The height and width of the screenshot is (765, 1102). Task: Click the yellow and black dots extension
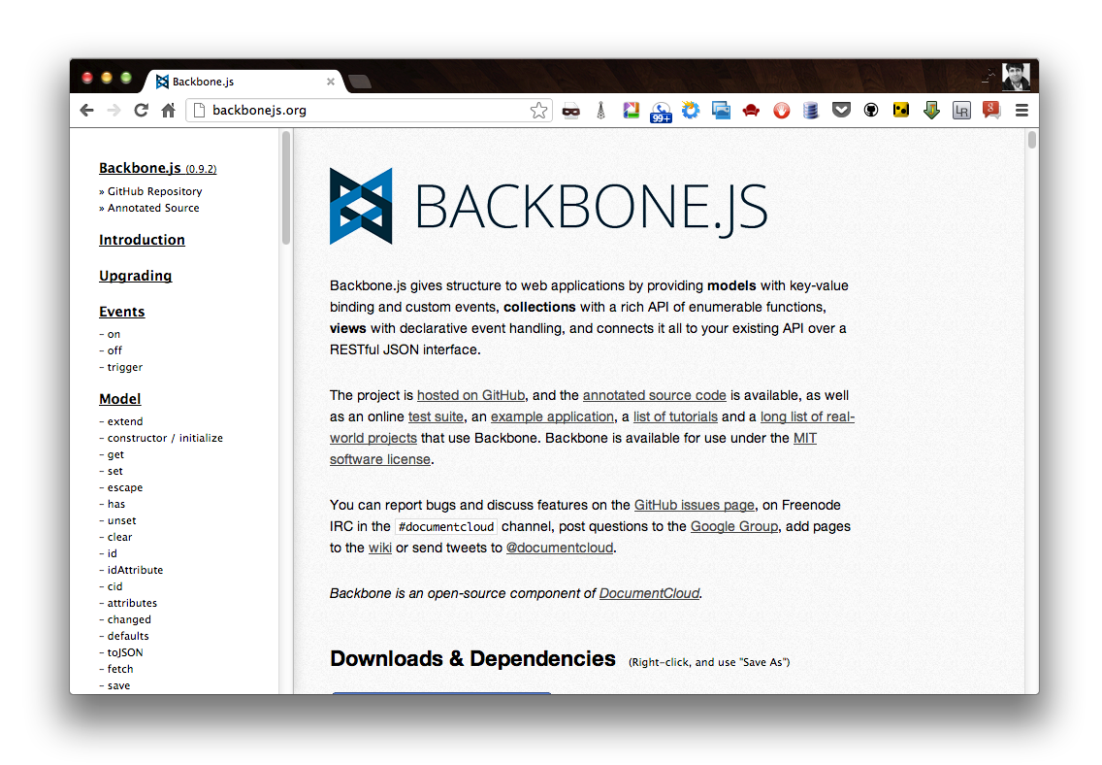[x=901, y=110]
